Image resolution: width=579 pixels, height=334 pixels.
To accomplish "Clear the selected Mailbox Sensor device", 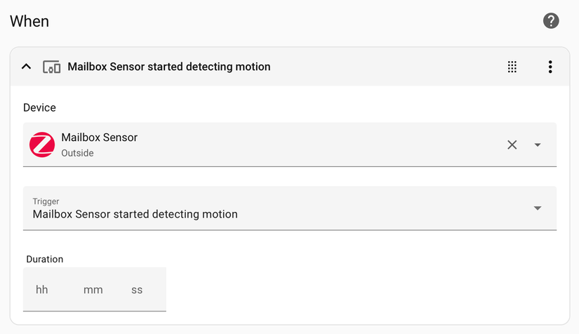I will 512,145.
